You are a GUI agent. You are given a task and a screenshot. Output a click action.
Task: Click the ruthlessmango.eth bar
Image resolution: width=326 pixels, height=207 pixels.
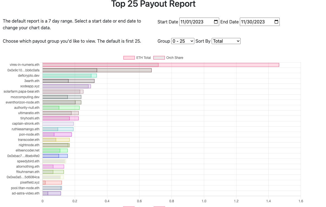(x=58, y=129)
